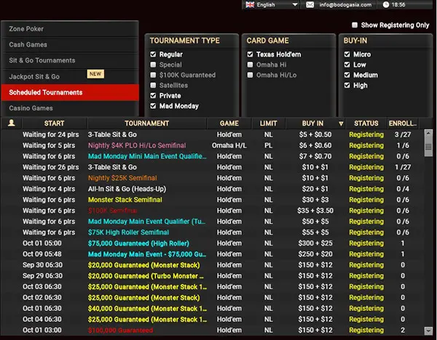Viewport: 437px width, 340px height.
Task: Uncheck the High buy-in filter
Action: [347, 85]
